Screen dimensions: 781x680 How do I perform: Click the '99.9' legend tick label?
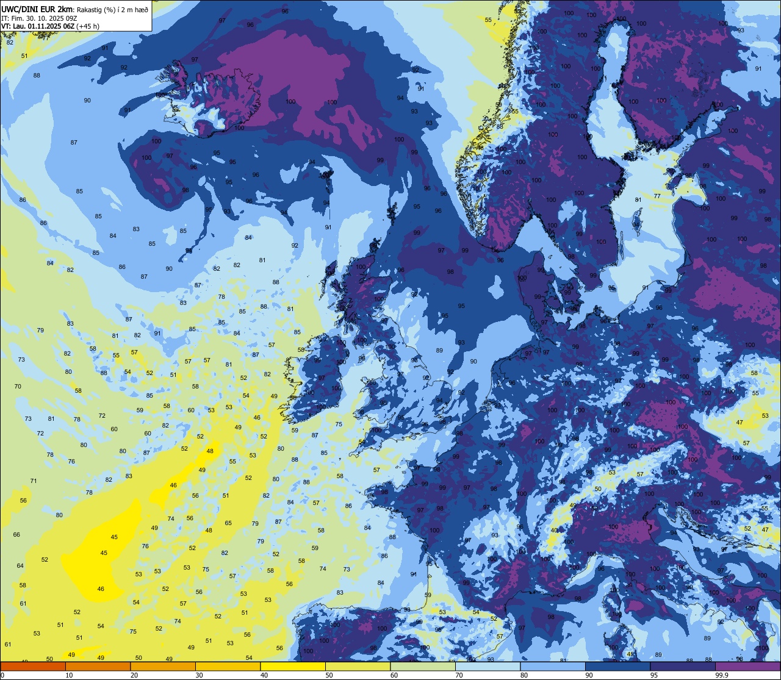pyautogui.click(x=722, y=675)
